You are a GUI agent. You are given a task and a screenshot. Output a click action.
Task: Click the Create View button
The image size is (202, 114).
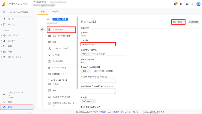click(x=61, y=19)
